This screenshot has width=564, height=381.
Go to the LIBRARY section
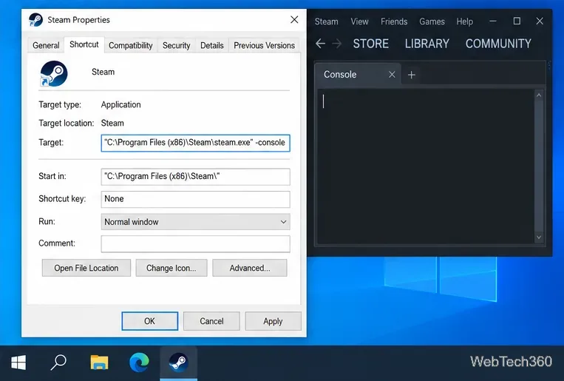click(427, 44)
